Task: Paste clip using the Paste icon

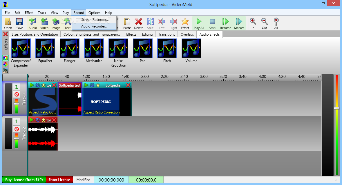Action: pos(127,23)
